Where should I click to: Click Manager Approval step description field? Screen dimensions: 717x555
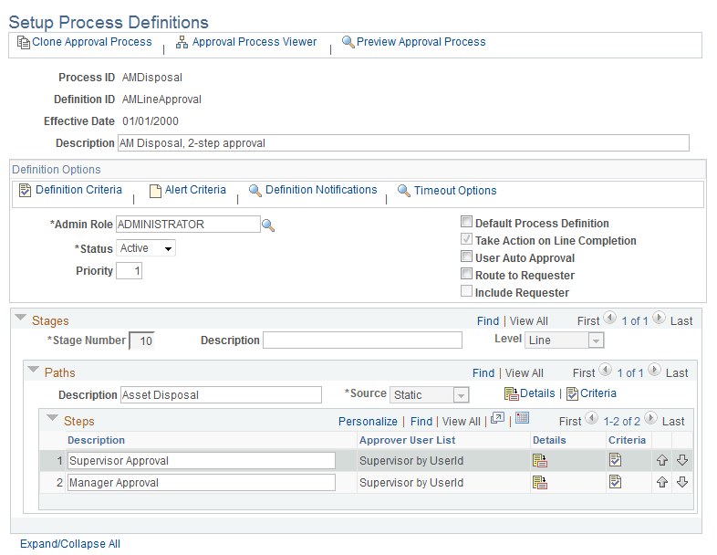click(x=202, y=483)
